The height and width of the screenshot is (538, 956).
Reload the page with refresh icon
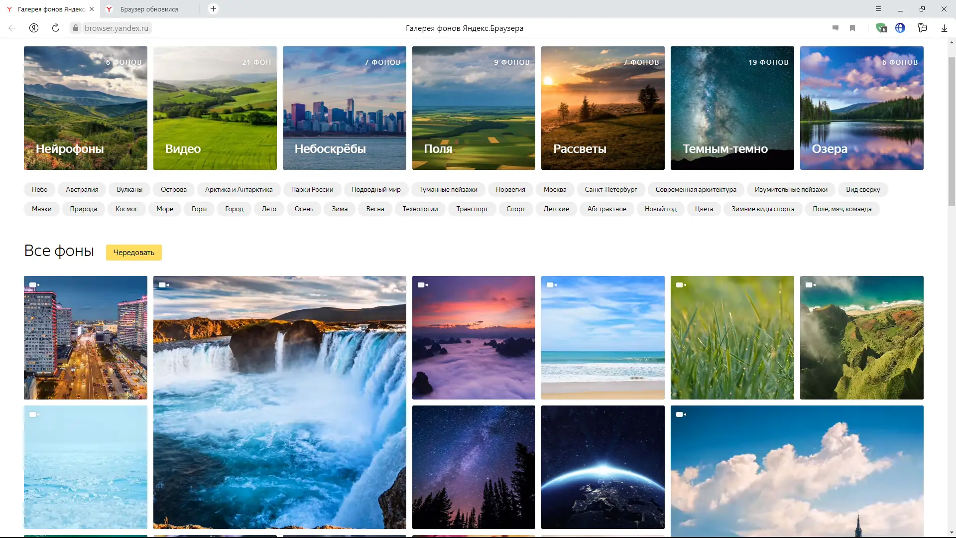coord(56,28)
